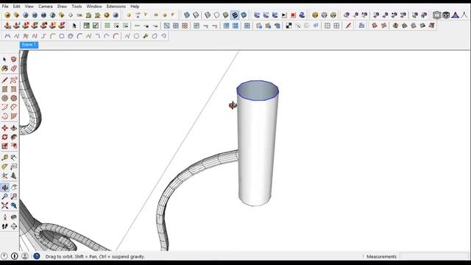Select the Protractor tool
This screenshot has width=471, height=265.
pyautogui.click(x=4, y=167)
